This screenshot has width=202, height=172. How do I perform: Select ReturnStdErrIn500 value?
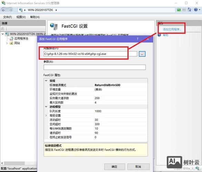point(108,85)
